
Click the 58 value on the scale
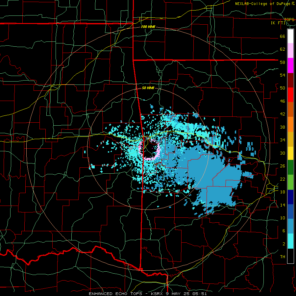tap(283, 62)
